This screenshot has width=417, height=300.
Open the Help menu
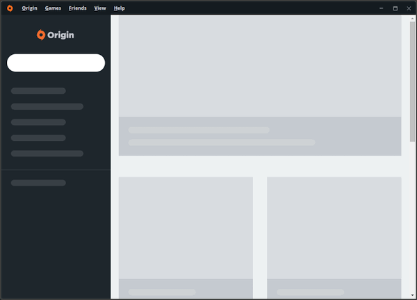(x=120, y=8)
